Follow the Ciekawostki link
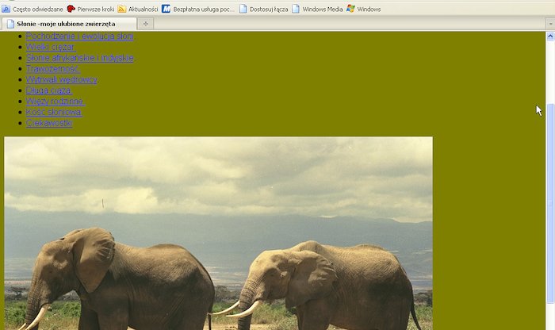Viewport: 555px width, 330px height. (x=49, y=123)
